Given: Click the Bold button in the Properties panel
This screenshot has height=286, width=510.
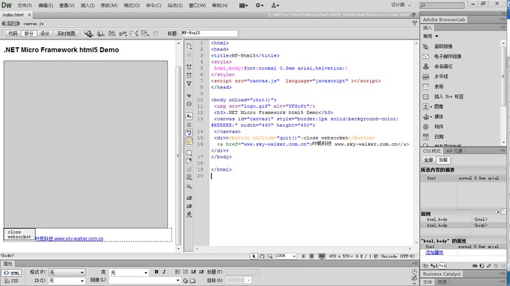Looking at the screenshot, I should pyautogui.click(x=156, y=272).
